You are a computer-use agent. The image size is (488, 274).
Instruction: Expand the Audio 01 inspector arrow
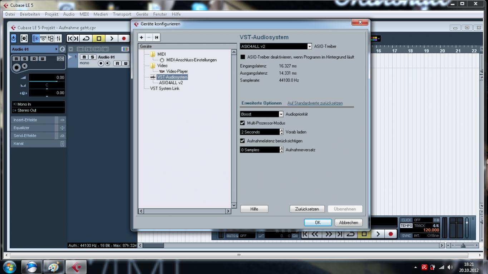click(x=56, y=49)
